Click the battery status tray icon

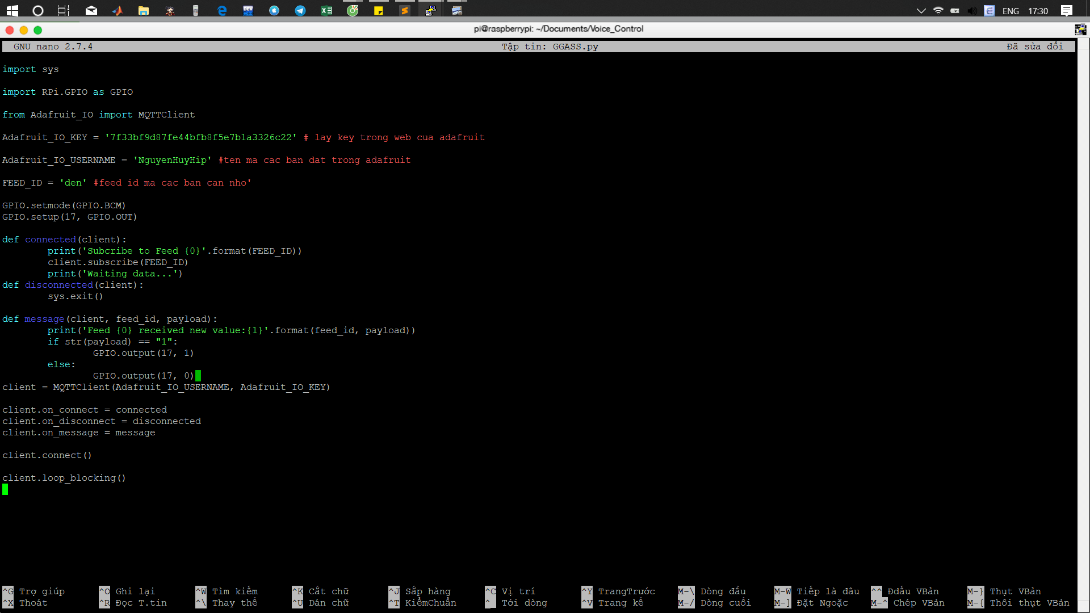click(x=955, y=11)
